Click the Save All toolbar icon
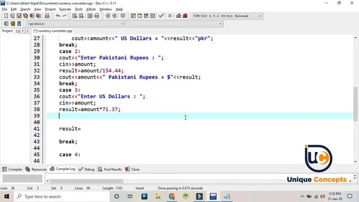Screen dimensions: 359x202 (25, 16)
